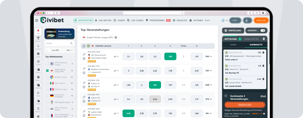The height and width of the screenshot is (118, 303).
Task: Click bonus info icon next to x1.05
Action: click(264, 114)
